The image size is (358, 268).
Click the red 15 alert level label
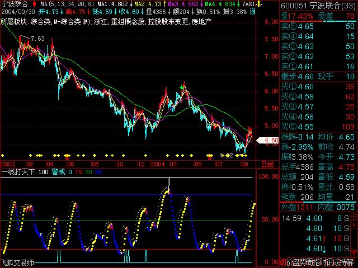pos(78,172)
